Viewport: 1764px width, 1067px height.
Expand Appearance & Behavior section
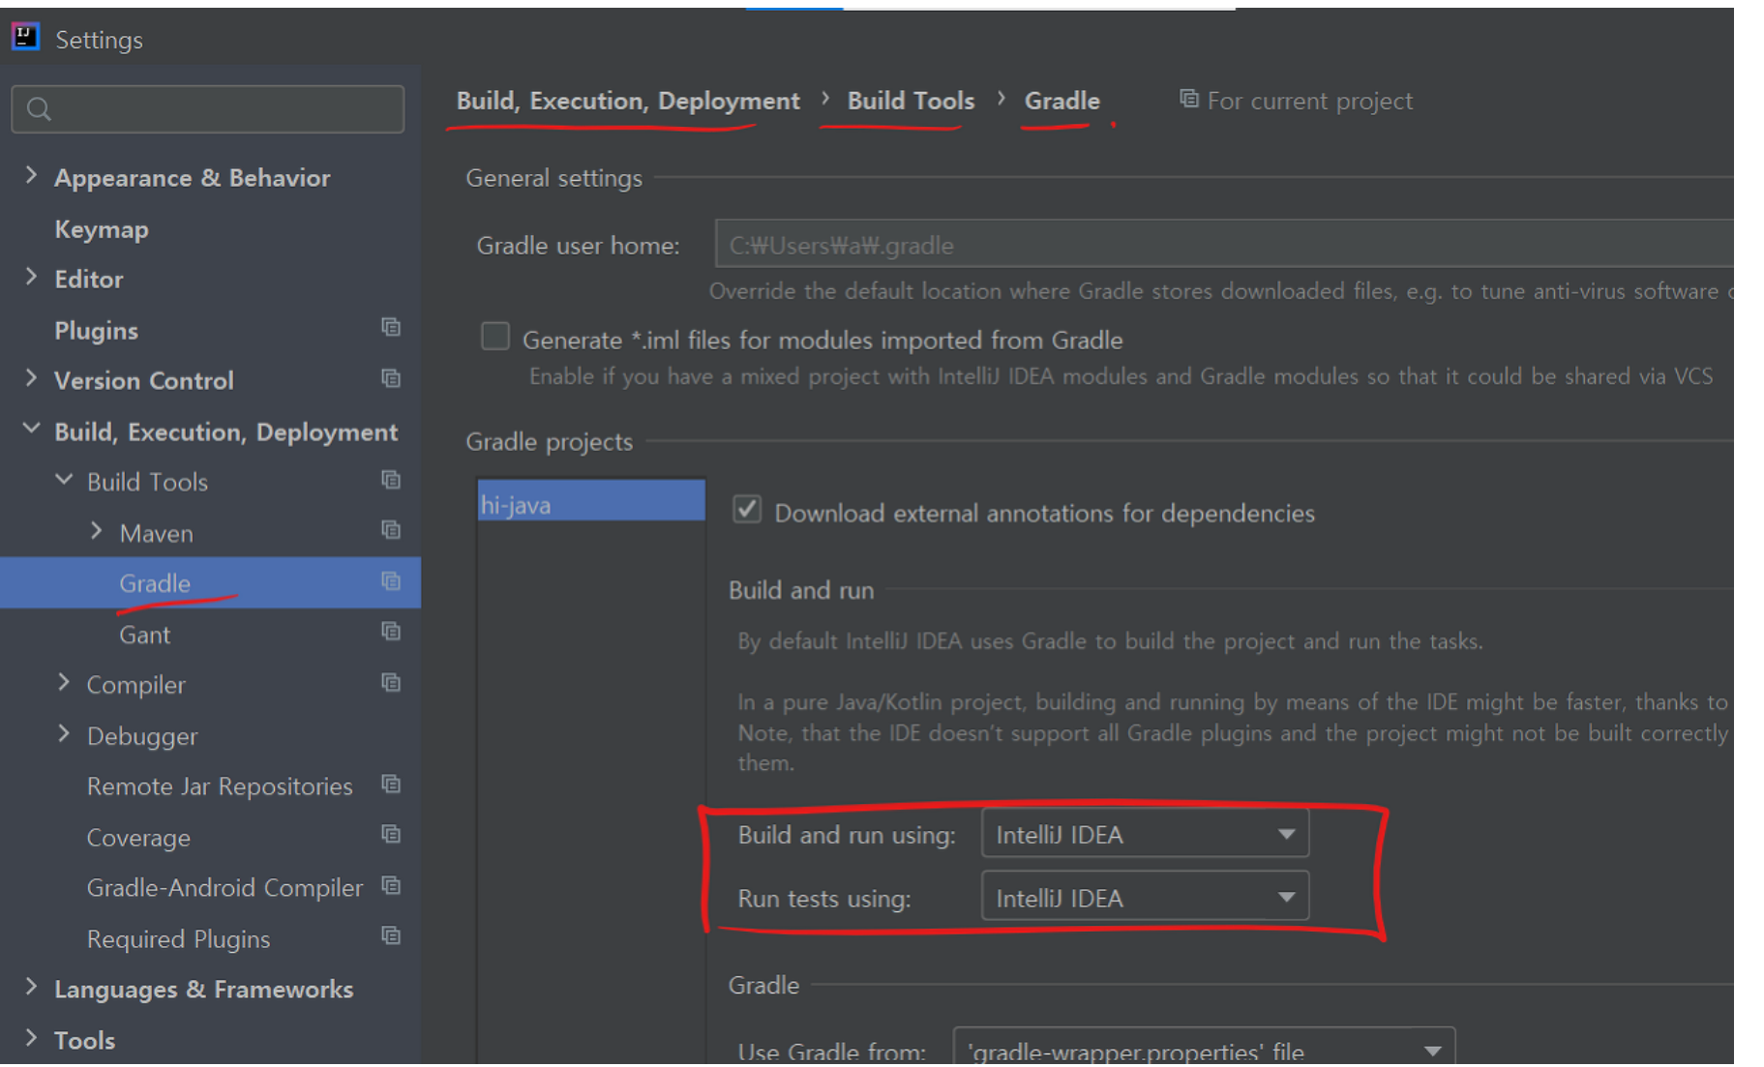(x=31, y=175)
